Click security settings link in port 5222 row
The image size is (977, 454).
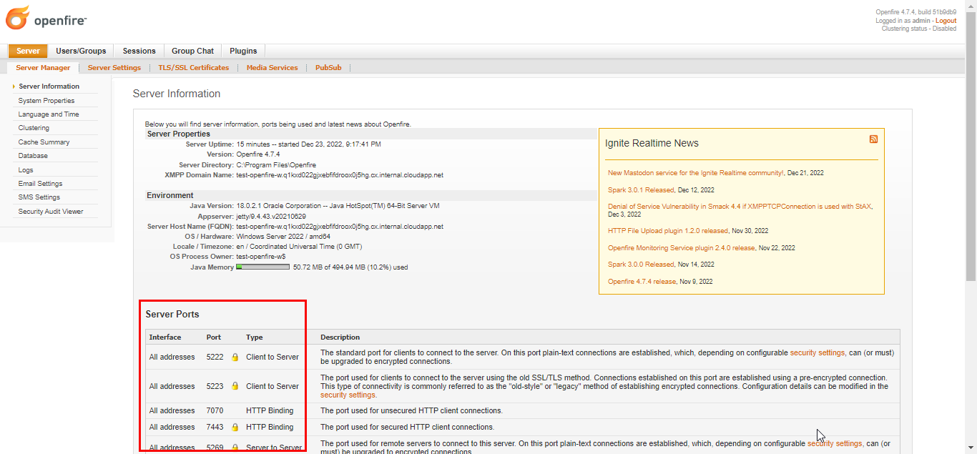pos(818,352)
